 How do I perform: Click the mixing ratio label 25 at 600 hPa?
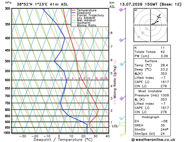(x=106, y=78)
